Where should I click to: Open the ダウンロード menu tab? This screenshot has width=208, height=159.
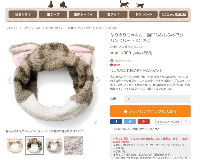(143, 14)
